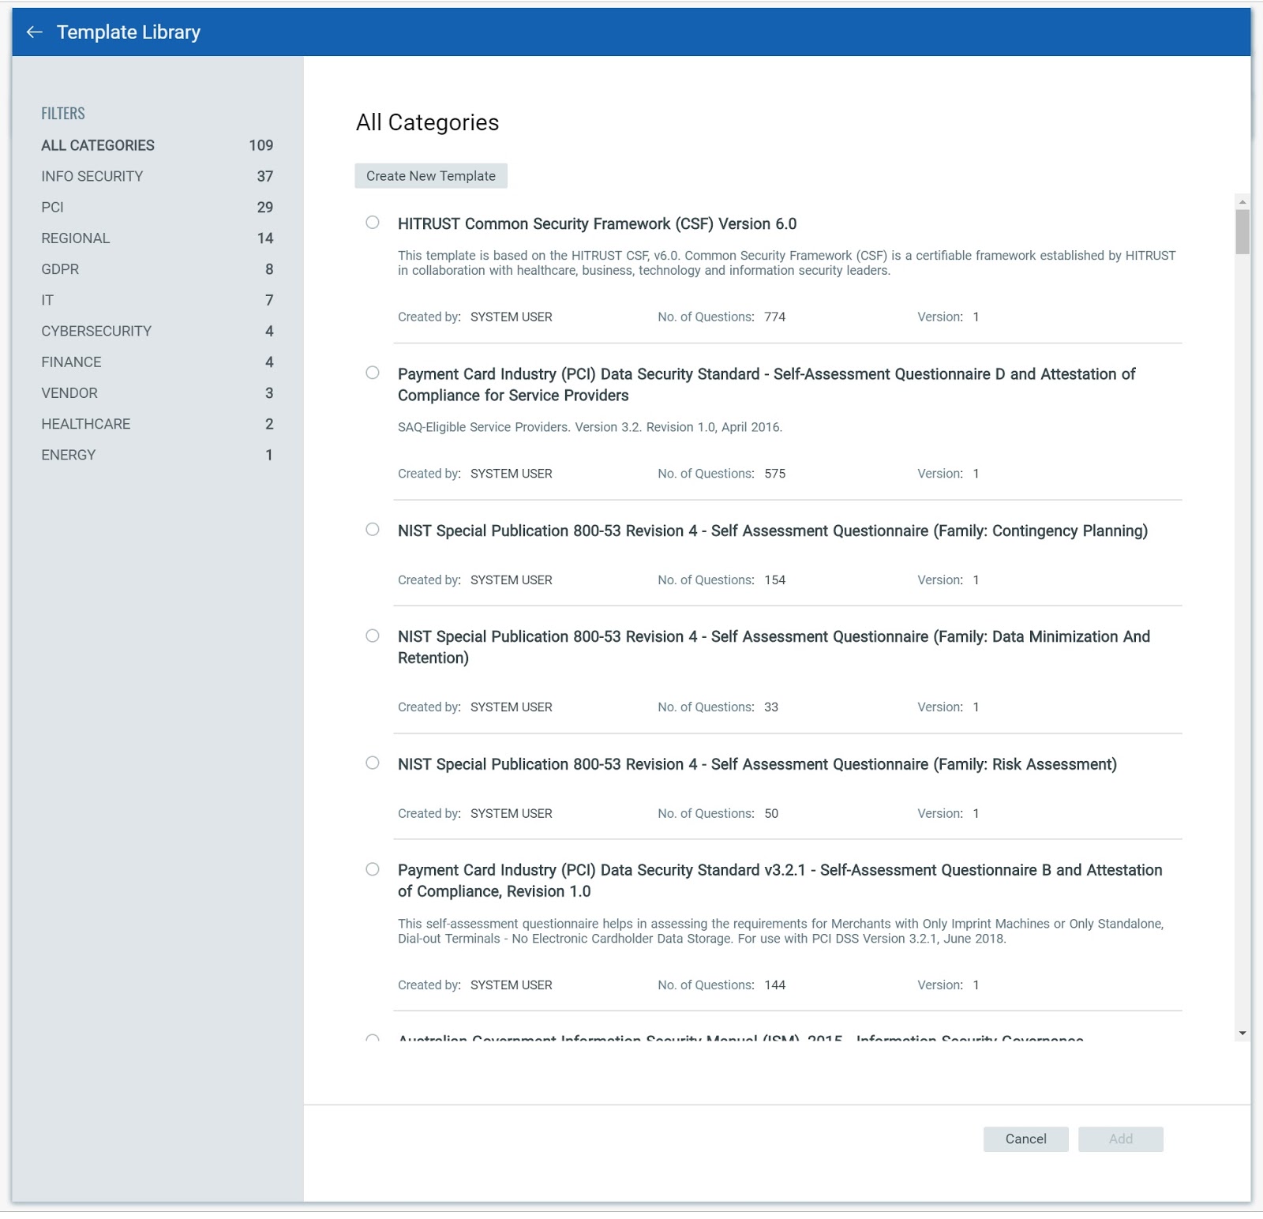This screenshot has width=1263, height=1219.
Task: Click the NIST Contingency Planning template title
Action: [x=773, y=531]
